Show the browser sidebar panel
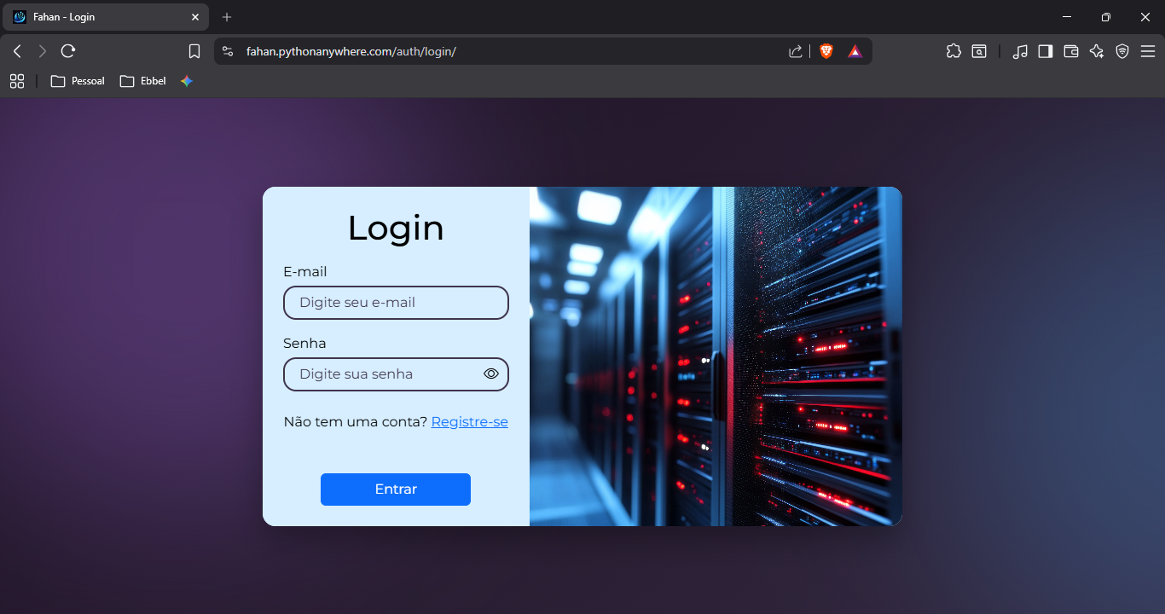Viewport: 1165px width, 614px height. 1046,51
